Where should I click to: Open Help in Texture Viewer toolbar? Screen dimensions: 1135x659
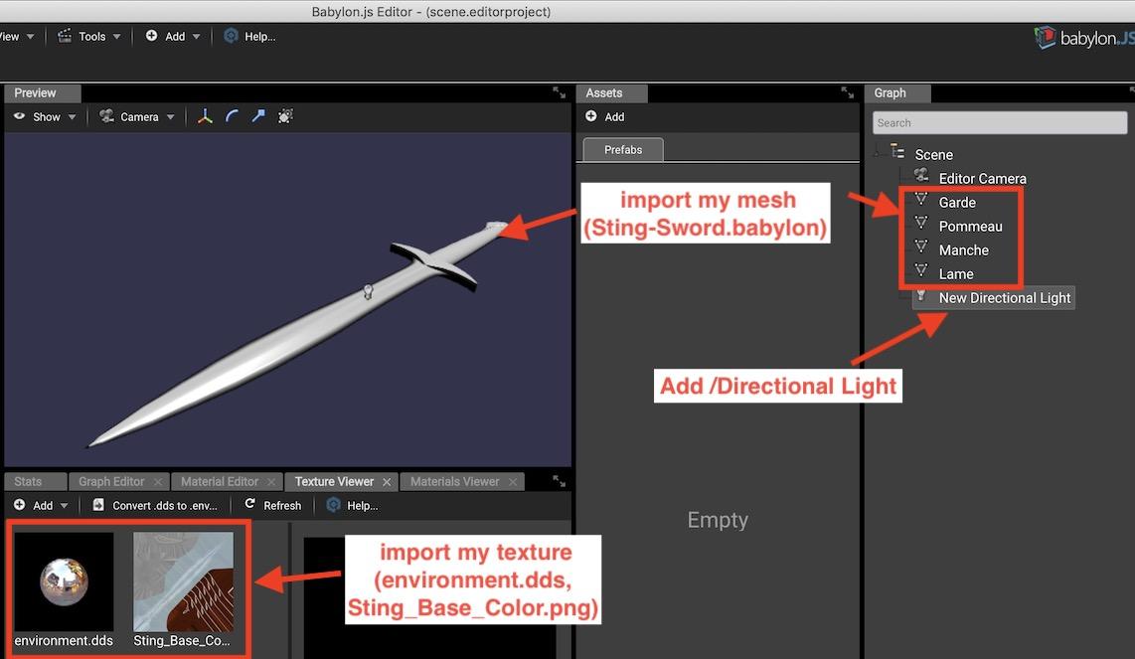pyautogui.click(x=353, y=506)
